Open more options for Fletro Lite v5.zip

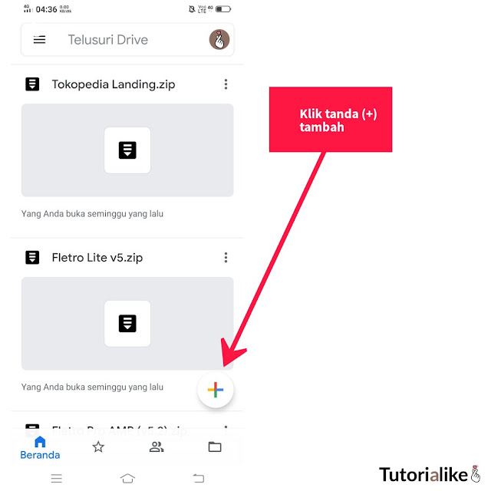(x=226, y=258)
